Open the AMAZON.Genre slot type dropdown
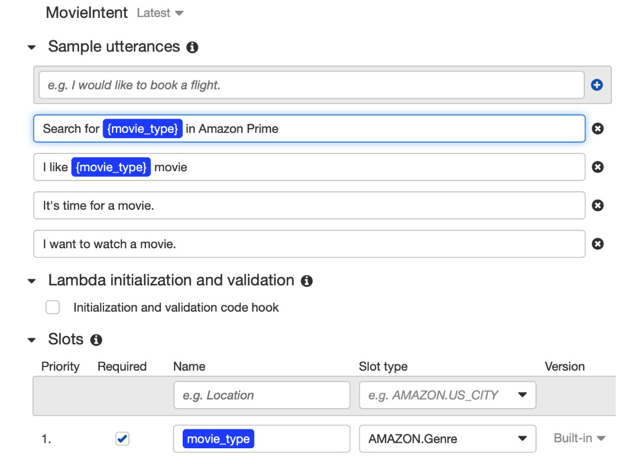639x458 pixels. click(448, 439)
